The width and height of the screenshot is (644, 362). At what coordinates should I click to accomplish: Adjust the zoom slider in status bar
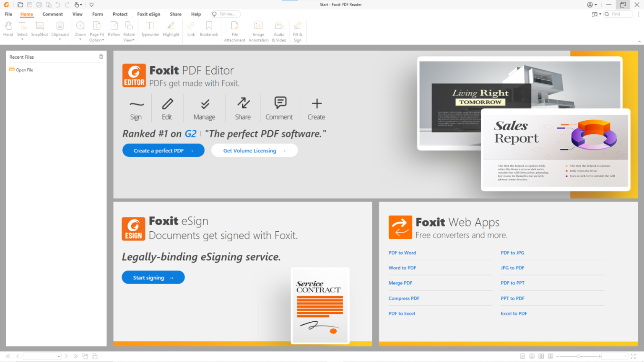coord(579,356)
